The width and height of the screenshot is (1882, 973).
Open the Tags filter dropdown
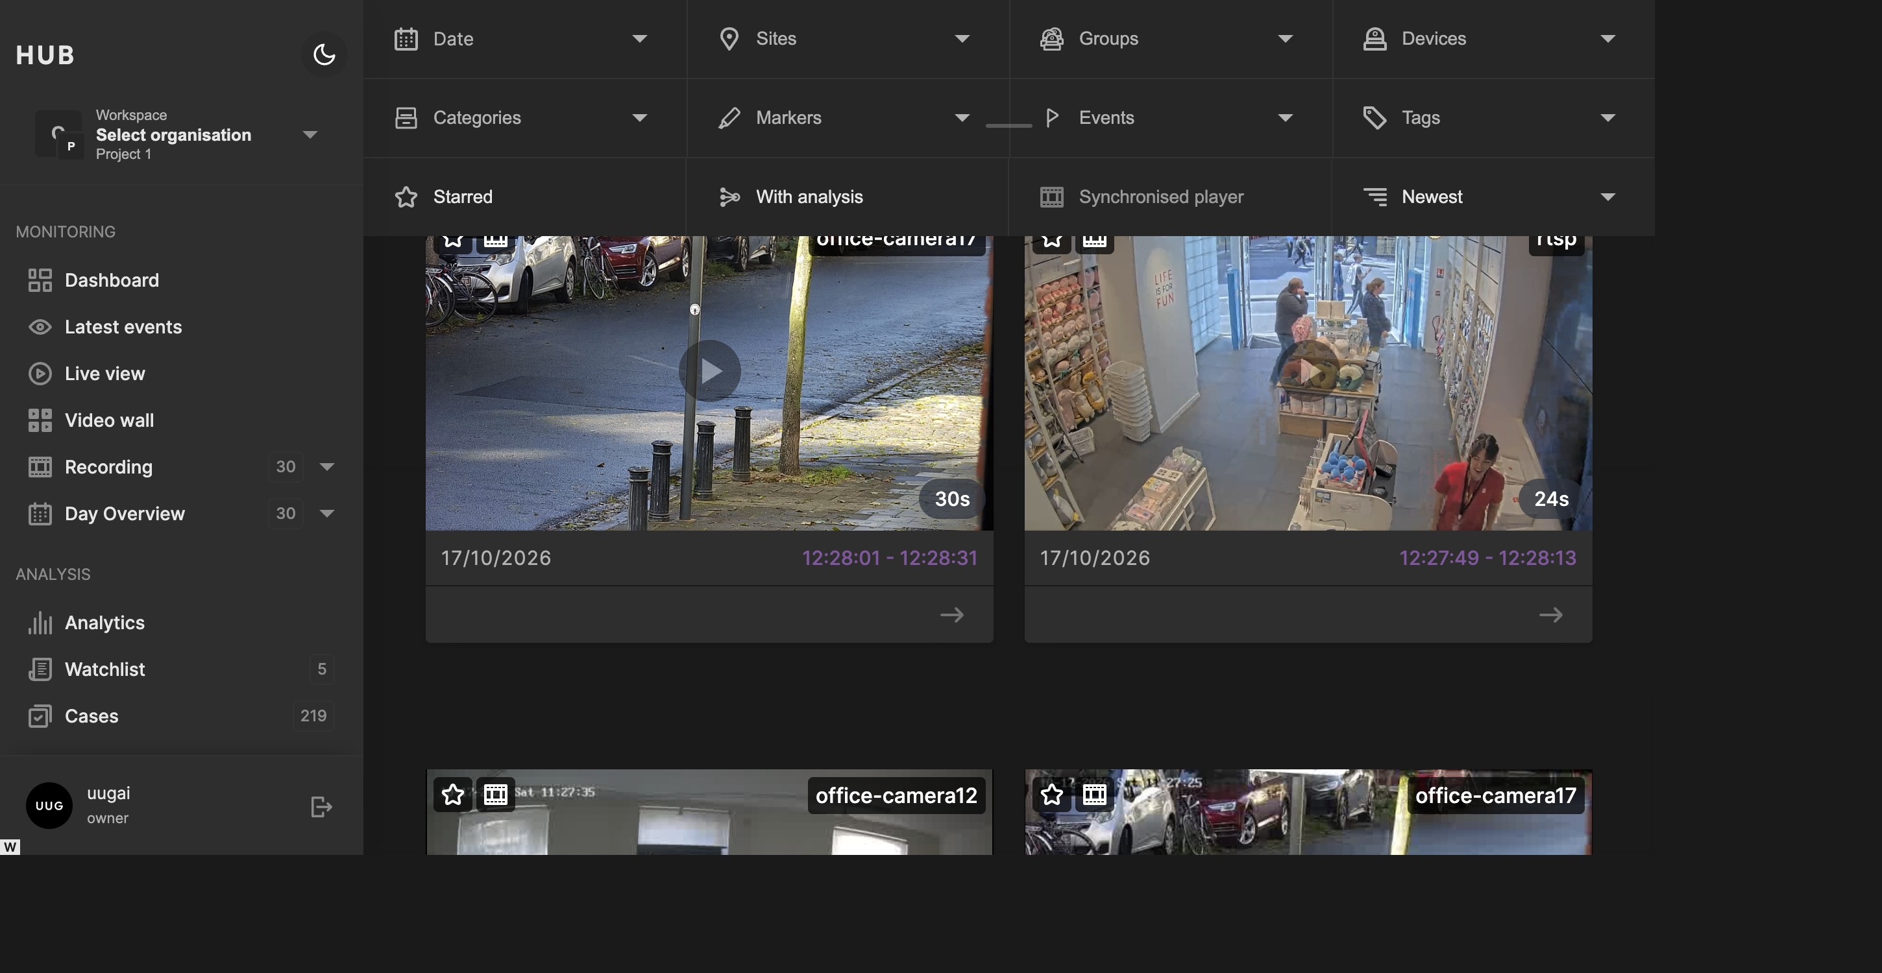1493,117
